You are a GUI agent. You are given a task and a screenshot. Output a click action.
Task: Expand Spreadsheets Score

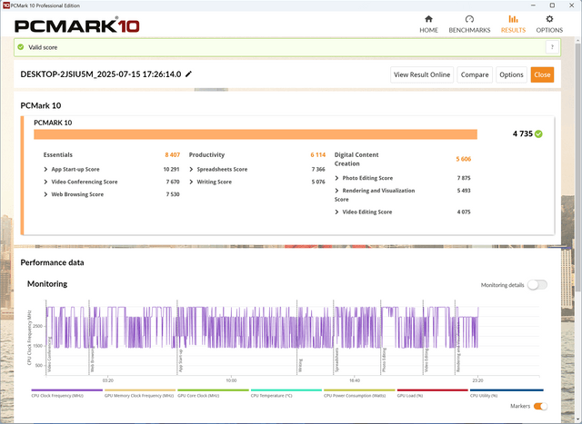(191, 170)
